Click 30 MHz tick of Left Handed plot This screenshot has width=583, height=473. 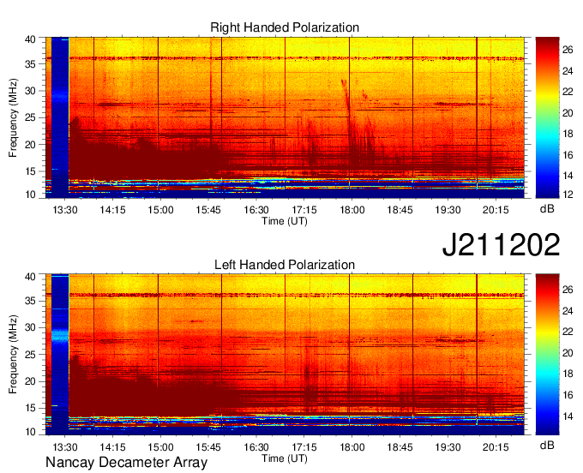pos(30,327)
